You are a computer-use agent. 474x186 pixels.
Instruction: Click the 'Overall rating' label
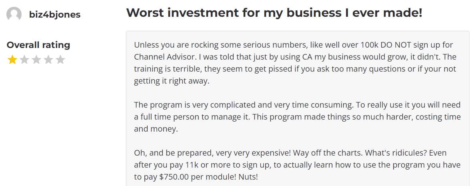coord(38,45)
